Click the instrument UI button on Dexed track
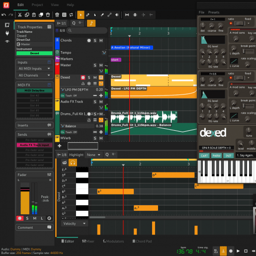This screenshot has width=256, height=256. (x=101, y=78)
